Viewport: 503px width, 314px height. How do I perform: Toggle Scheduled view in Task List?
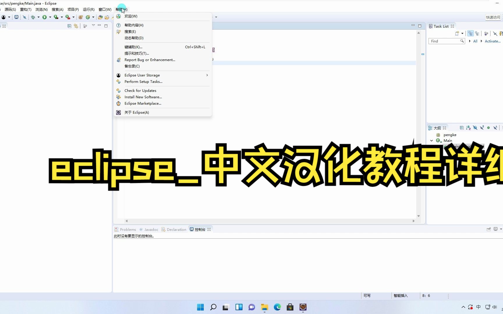[x=477, y=33]
